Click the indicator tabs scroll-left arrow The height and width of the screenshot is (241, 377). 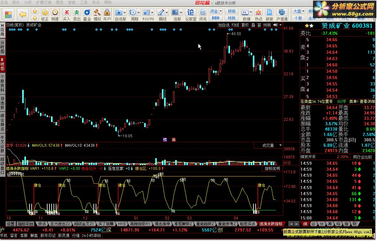click(x=291, y=224)
